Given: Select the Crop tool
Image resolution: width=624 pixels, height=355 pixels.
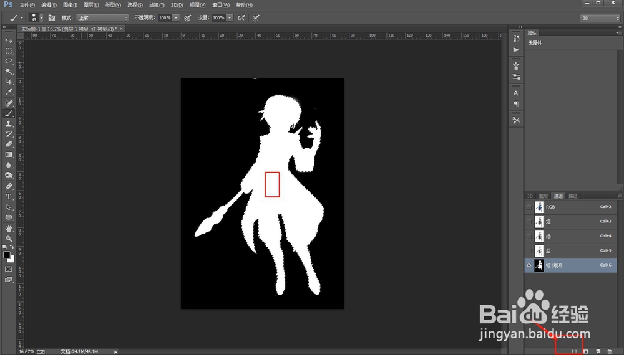Looking at the screenshot, I should pos(8,82).
